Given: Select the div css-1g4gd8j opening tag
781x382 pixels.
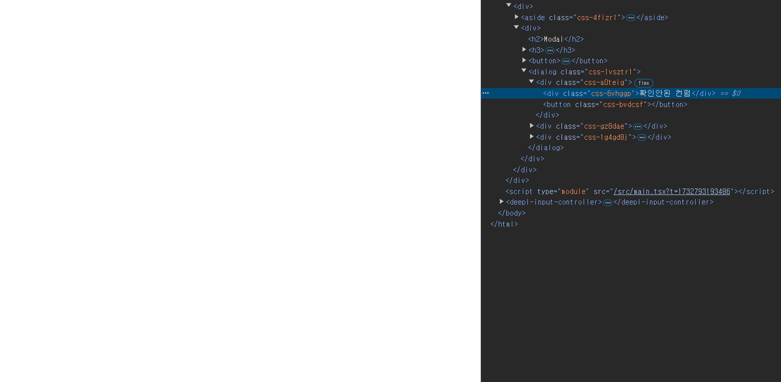Looking at the screenshot, I should click(x=586, y=137).
